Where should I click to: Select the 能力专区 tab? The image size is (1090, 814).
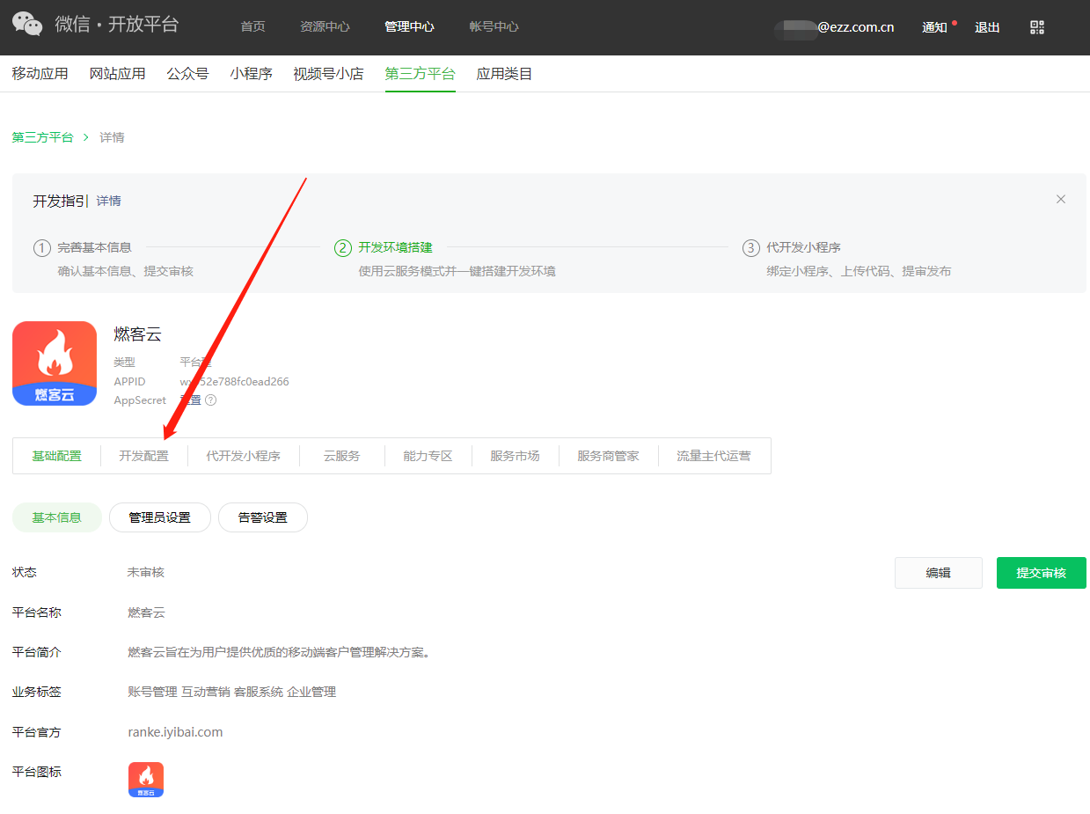click(x=428, y=456)
